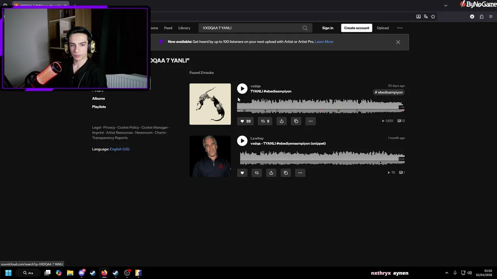Seek within the l.s.whay snippet waveform
The image size is (497, 279).
322,158
